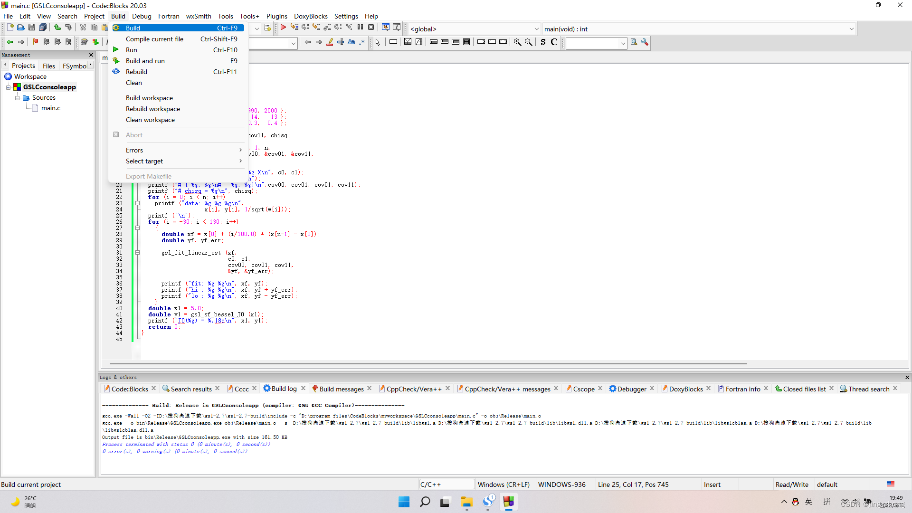The width and height of the screenshot is (912, 513).
Task: Click the Open file toolbar icon
Action: (21, 28)
